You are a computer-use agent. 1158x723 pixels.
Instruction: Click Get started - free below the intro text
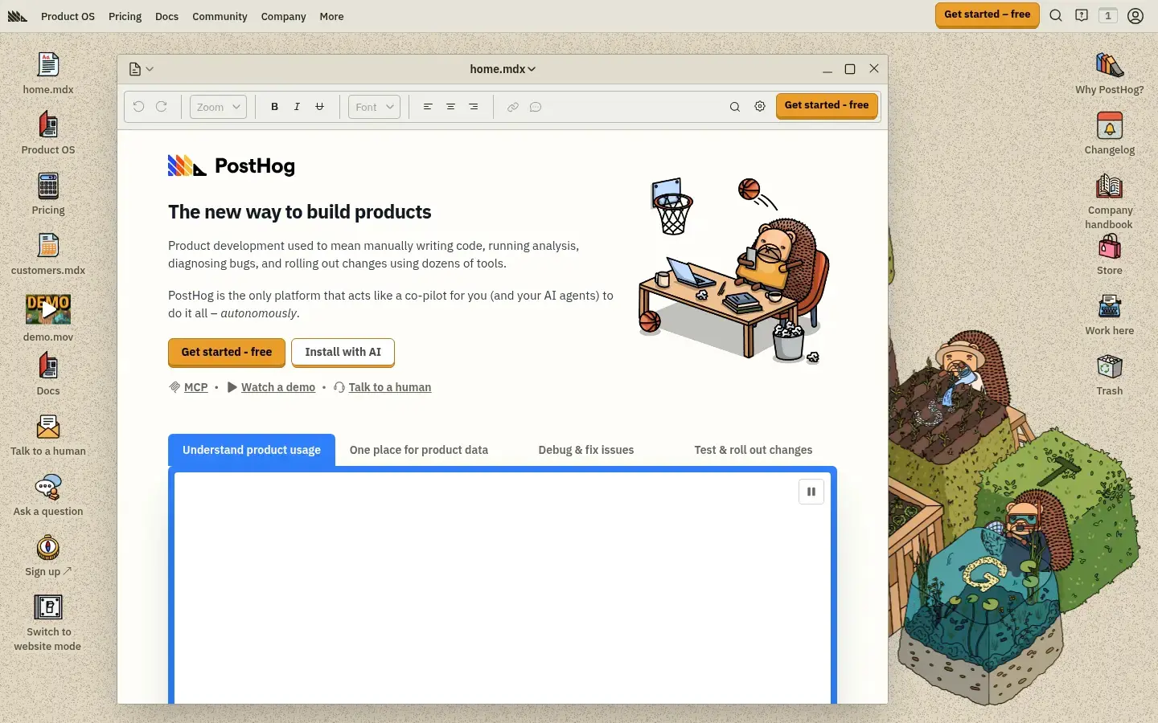pos(227,353)
